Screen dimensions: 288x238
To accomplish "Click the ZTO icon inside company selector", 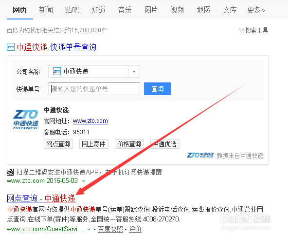I will point(57,71).
